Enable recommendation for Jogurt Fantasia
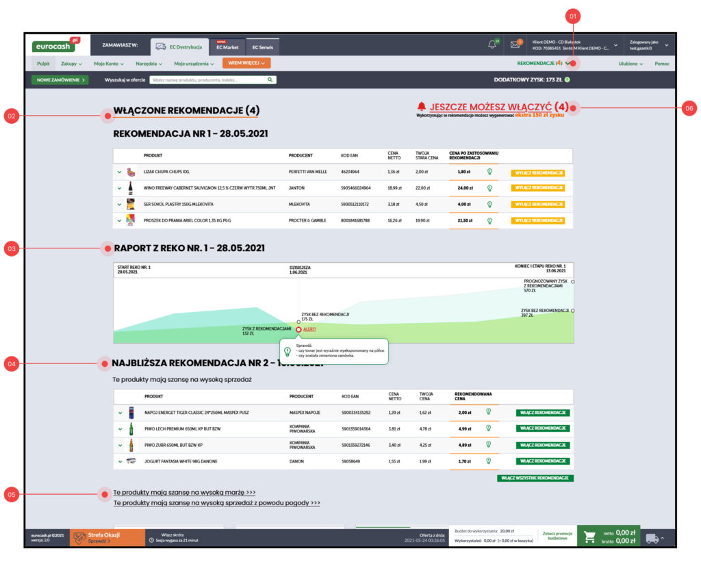Image resolution: width=701 pixels, height=568 pixels. (543, 461)
